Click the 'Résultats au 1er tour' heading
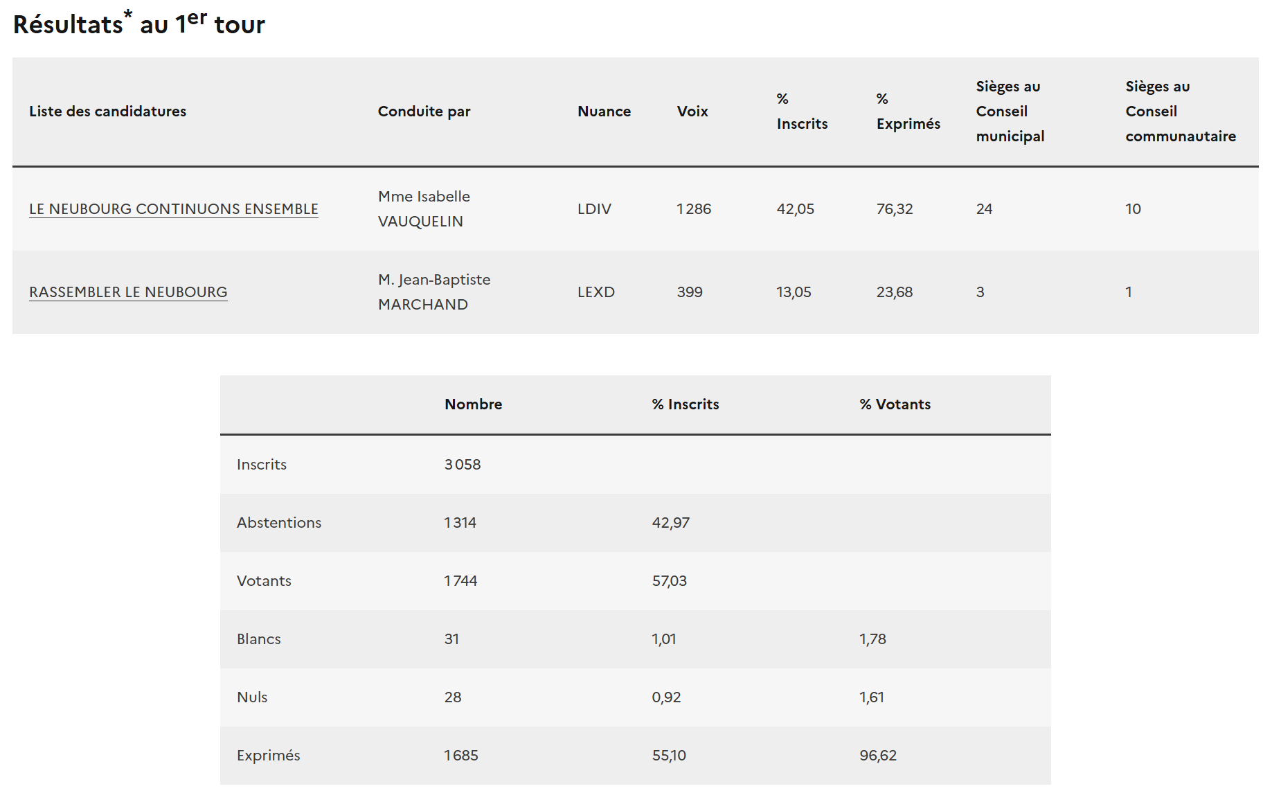The height and width of the screenshot is (802, 1272). (139, 24)
